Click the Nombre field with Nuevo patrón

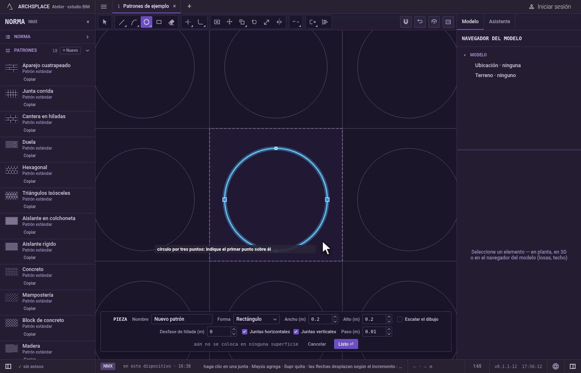click(182, 319)
